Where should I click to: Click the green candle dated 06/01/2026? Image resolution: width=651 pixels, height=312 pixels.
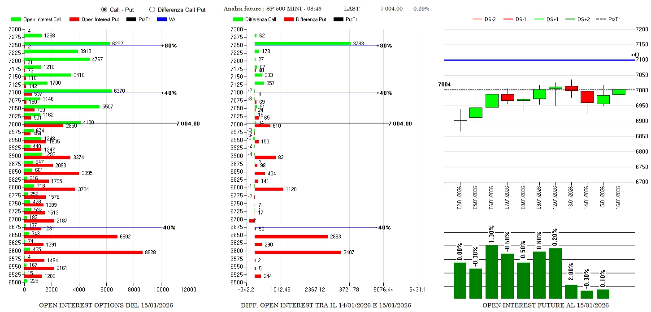click(492, 101)
